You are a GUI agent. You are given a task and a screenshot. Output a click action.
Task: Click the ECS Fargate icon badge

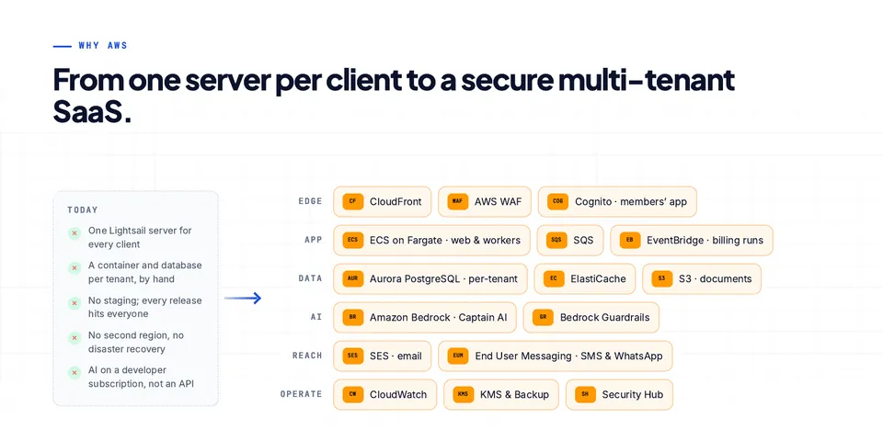coord(352,240)
